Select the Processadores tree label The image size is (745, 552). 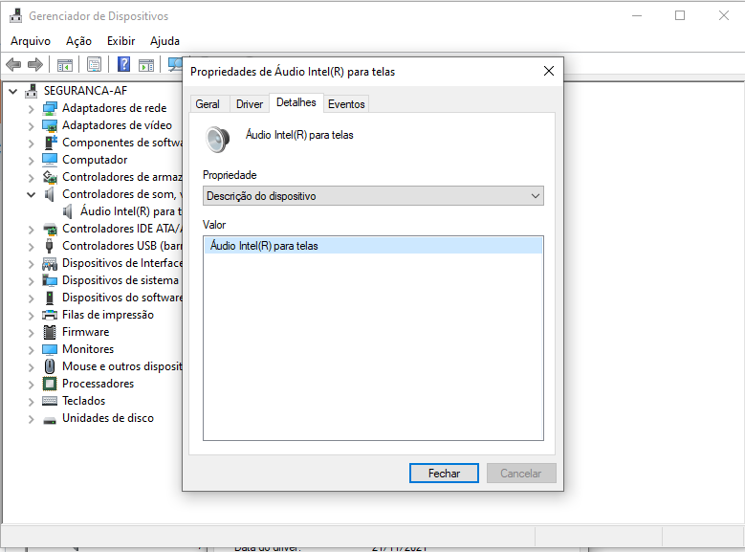(98, 384)
